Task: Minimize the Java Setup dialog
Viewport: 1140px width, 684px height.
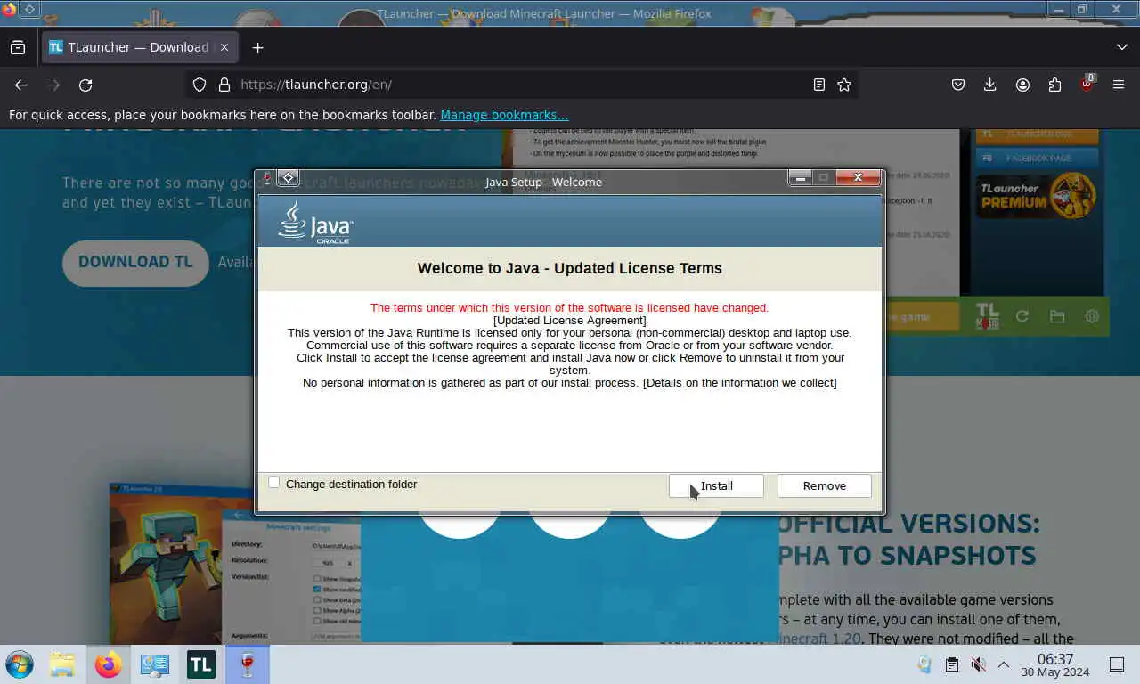Action: point(800,177)
